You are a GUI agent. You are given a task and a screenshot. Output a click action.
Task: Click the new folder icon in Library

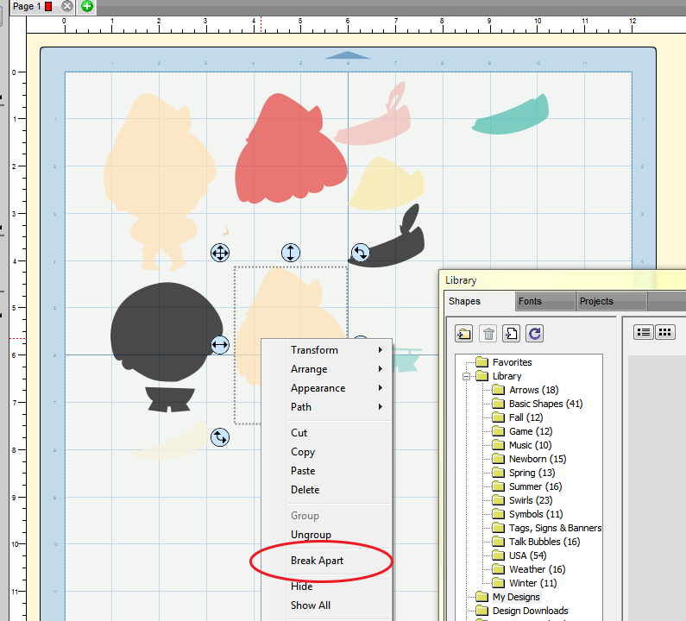click(x=464, y=334)
